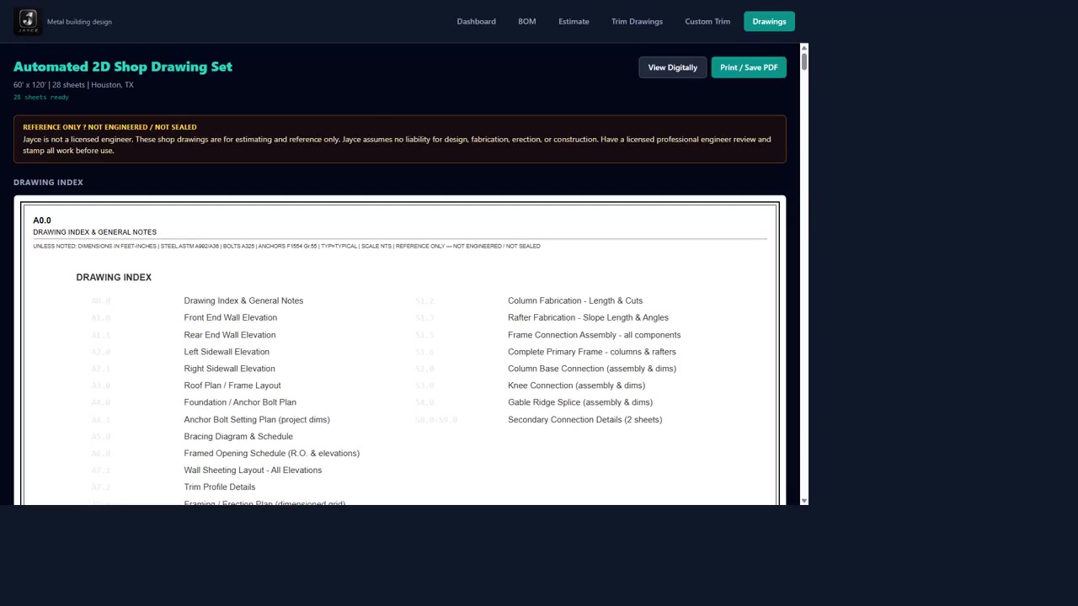Open the Dashboard tab

point(476,21)
